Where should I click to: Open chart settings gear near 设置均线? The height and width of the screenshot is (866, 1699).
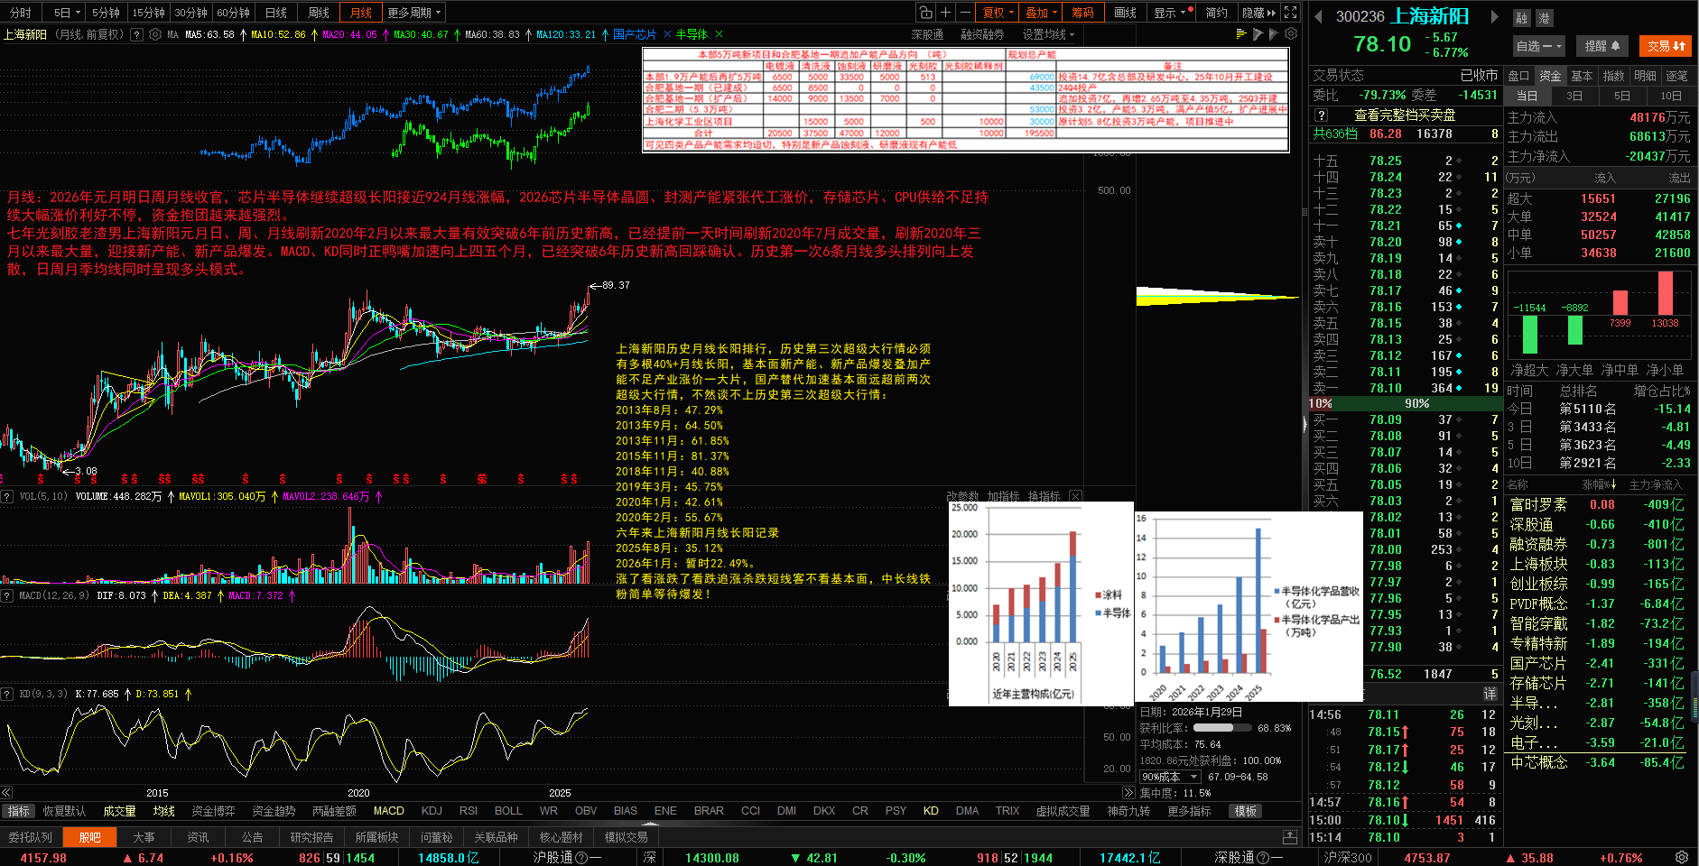pos(1292,34)
